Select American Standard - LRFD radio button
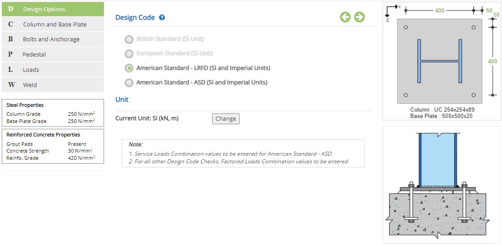The height and width of the screenshot is (245, 502). [x=129, y=68]
